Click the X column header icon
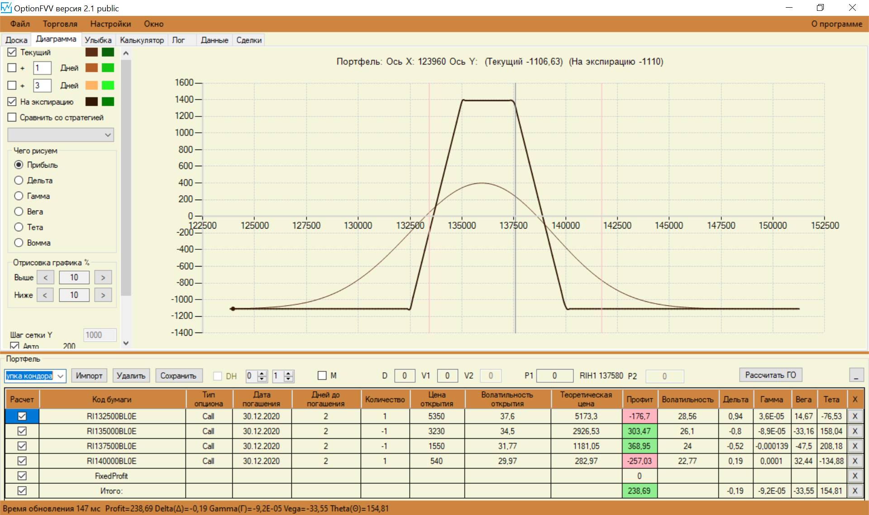This screenshot has height=515, width=869. (x=855, y=399)
